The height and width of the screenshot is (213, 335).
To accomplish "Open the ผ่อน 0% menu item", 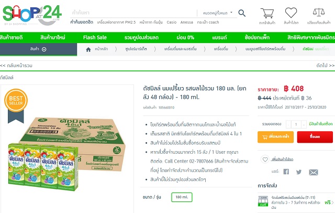I will (185, 37).
